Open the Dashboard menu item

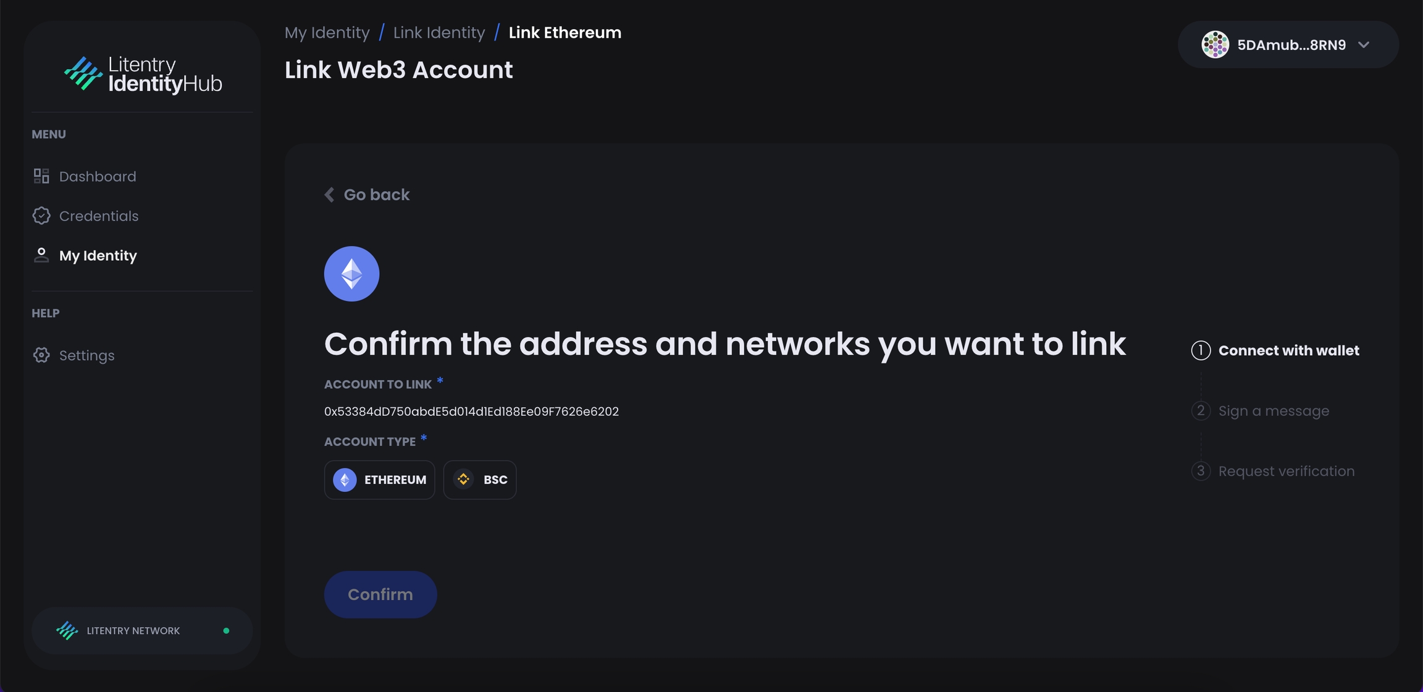98,176
